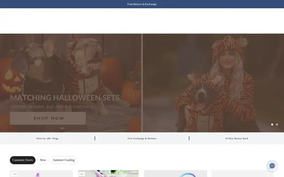This screenshot has width=284, height=177.
Task: Open the hero photo of woman in tiger onesie
Action: click(213, 83)
